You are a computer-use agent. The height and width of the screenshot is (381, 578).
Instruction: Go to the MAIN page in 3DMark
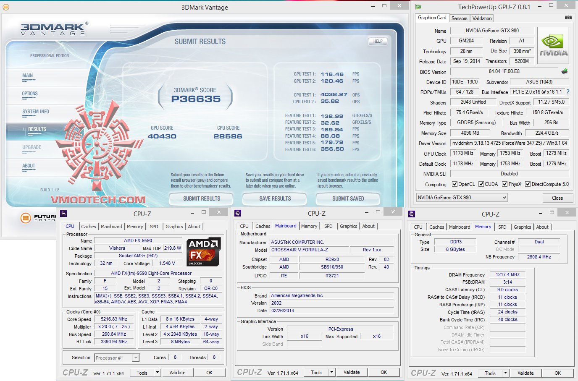tap(27, 76)
